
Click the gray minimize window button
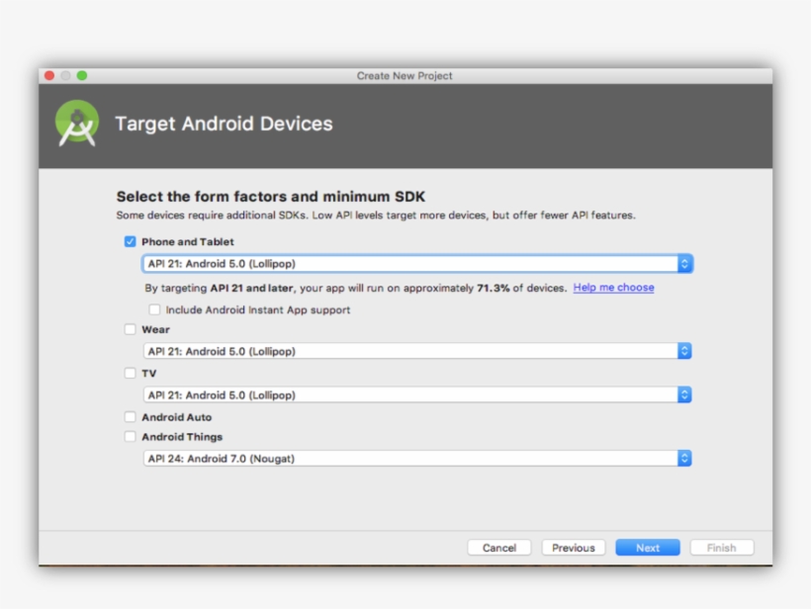[x=66, y=76]
